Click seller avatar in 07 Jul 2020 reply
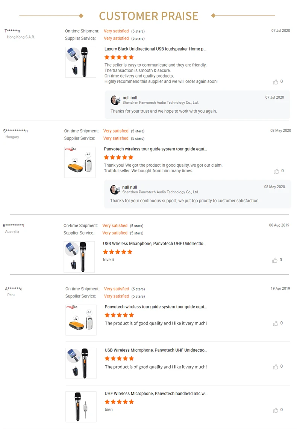 click(x=115, y=100)
